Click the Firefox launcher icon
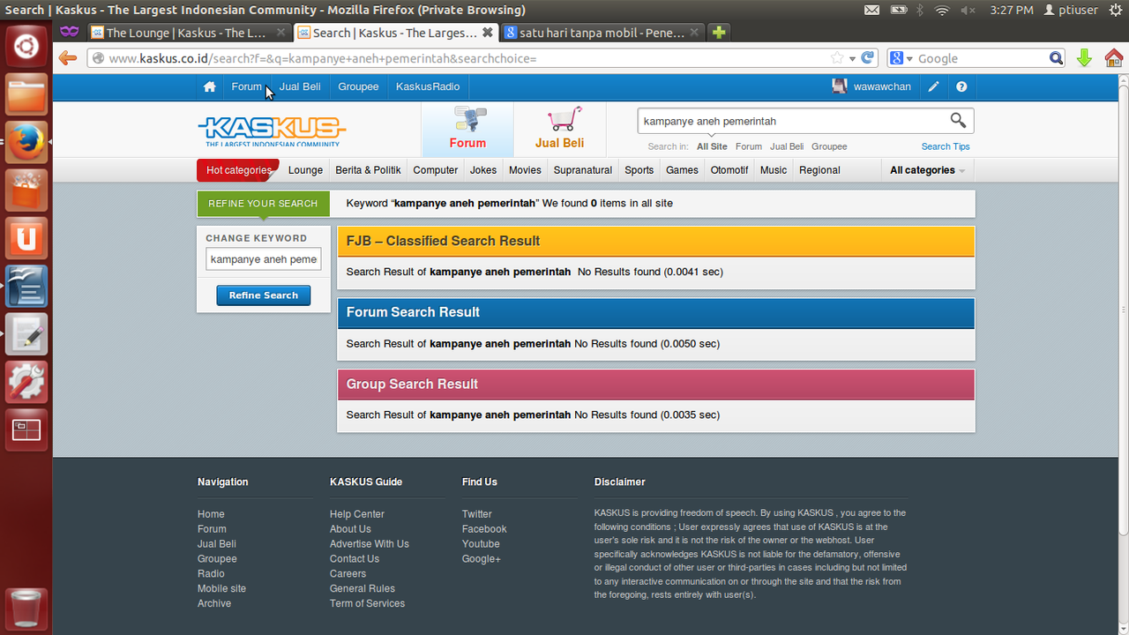 pos(26,142)
